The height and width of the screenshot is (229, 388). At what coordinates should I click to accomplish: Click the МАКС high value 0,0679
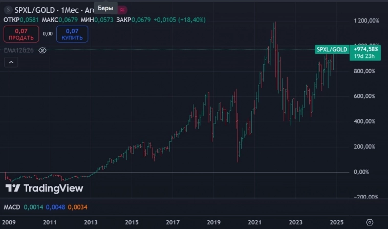pos(68,20)
